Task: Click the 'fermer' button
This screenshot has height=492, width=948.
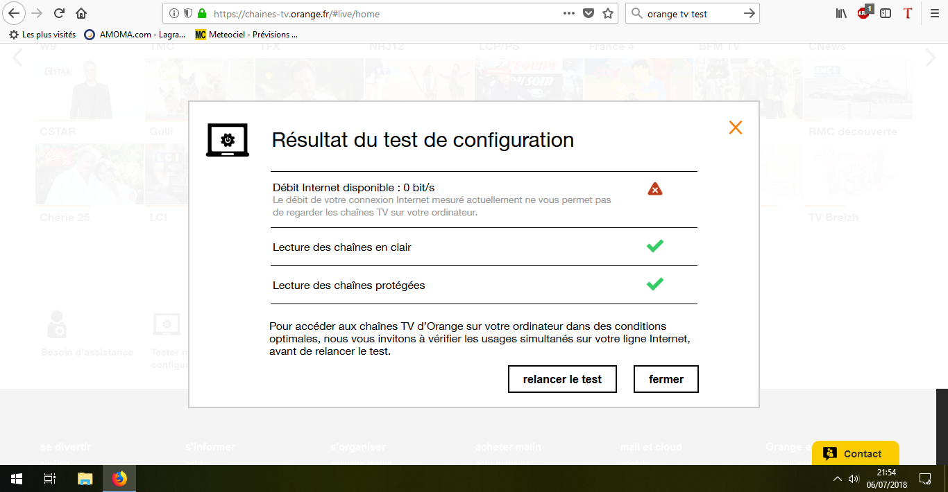Action: 666,379
